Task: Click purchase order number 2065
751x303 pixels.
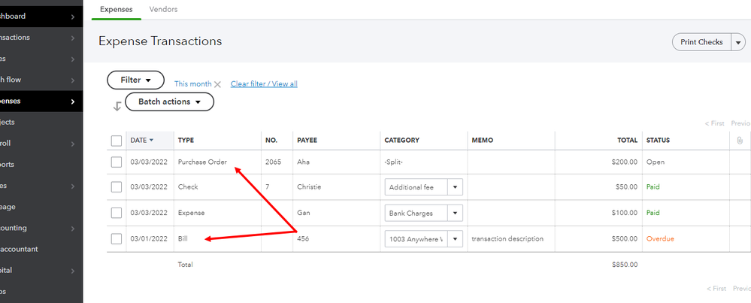Action: click(x=273, y=162)
